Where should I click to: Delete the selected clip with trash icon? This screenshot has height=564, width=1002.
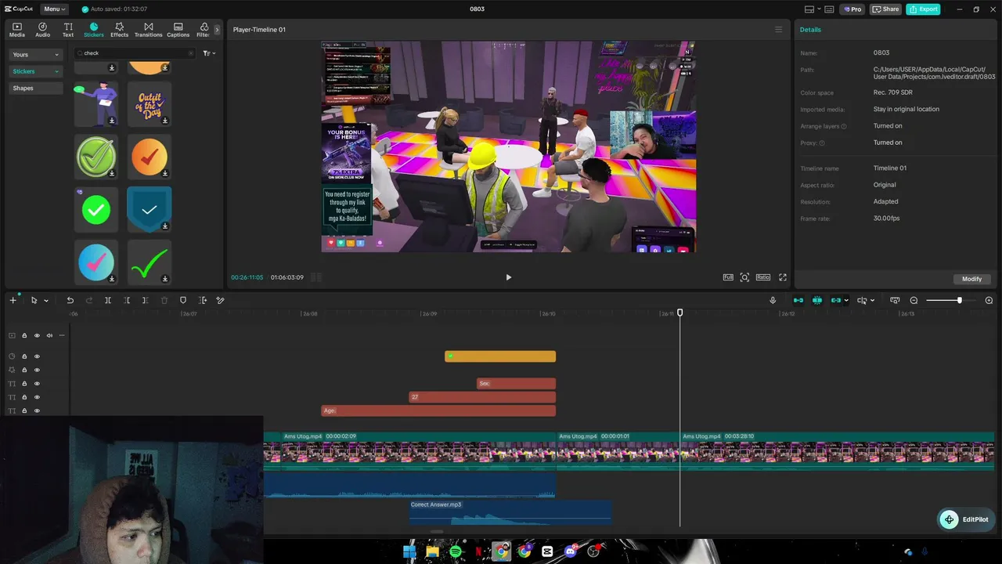pos(164,300)
